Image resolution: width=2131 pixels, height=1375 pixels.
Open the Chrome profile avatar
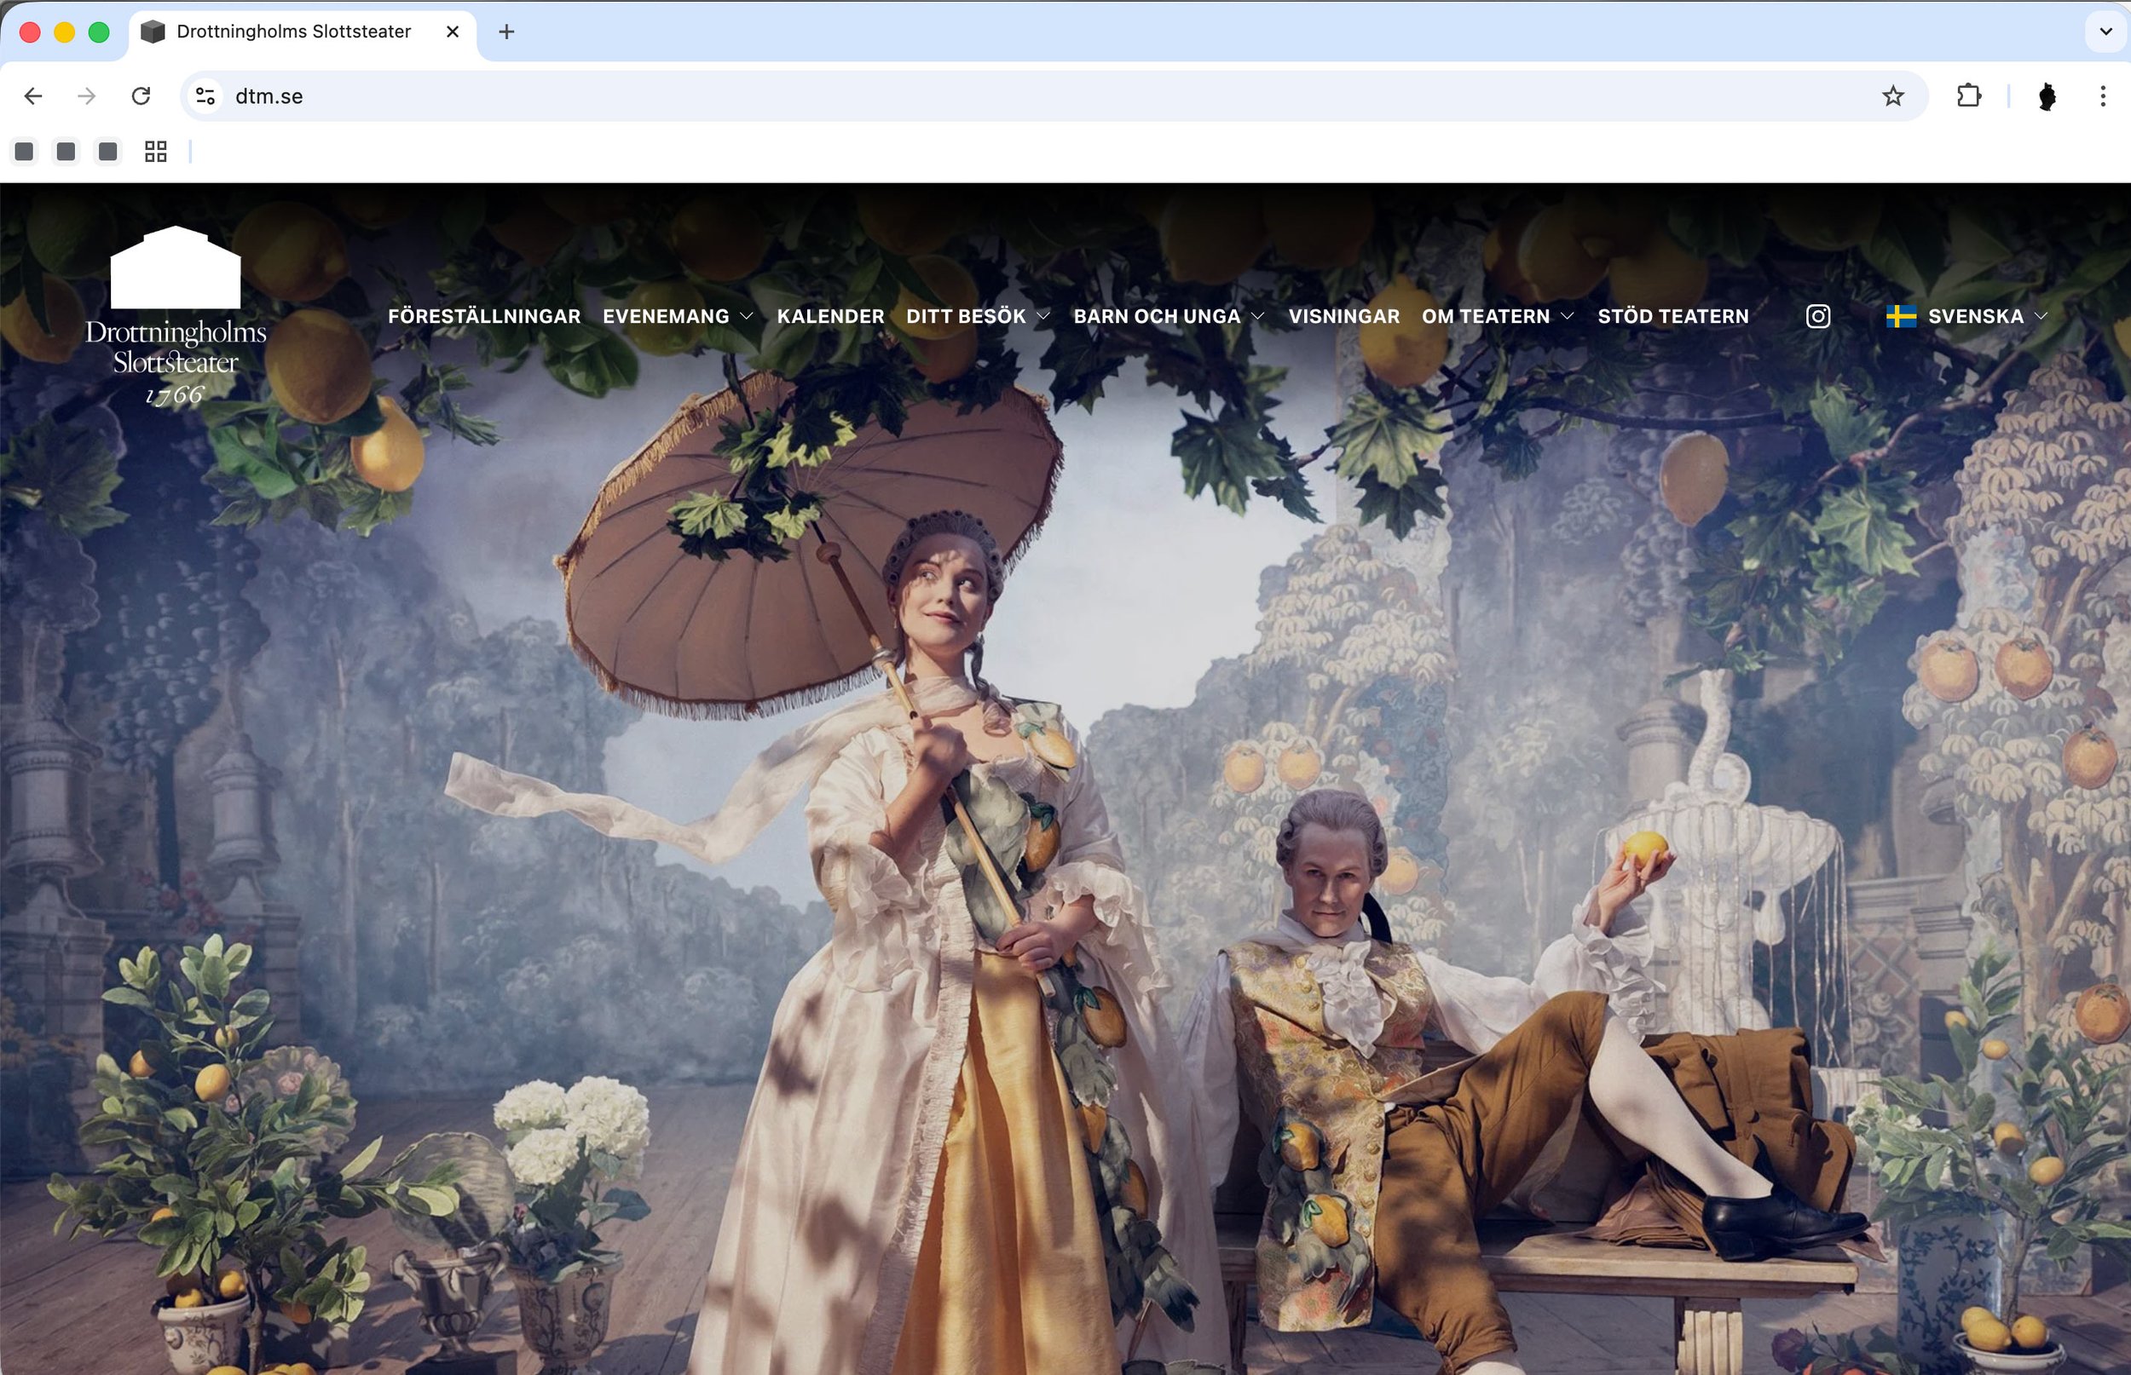pyautogui.click(x=2047, y=95)
